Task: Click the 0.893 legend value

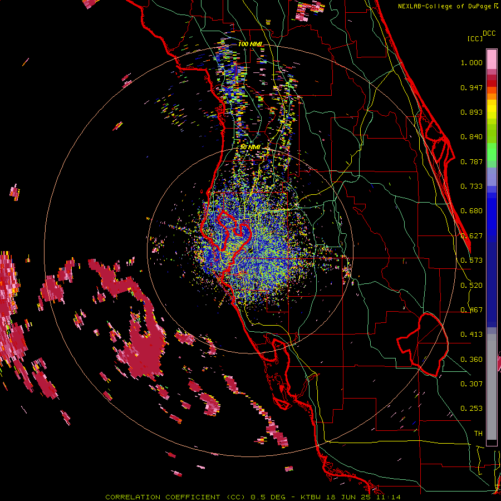Action: click(471, 112)
